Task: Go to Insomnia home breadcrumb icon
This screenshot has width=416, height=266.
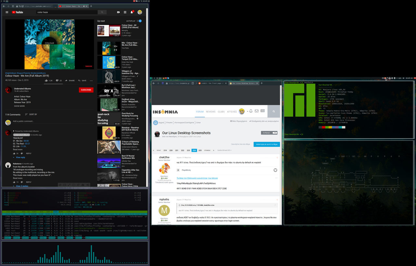Action: (156, 122)
